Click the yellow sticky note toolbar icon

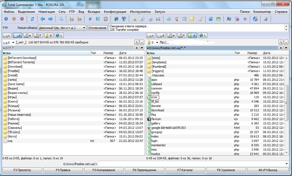192,19
